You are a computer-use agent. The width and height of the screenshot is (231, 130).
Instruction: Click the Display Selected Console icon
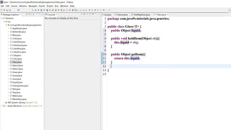tap(84, 14)
